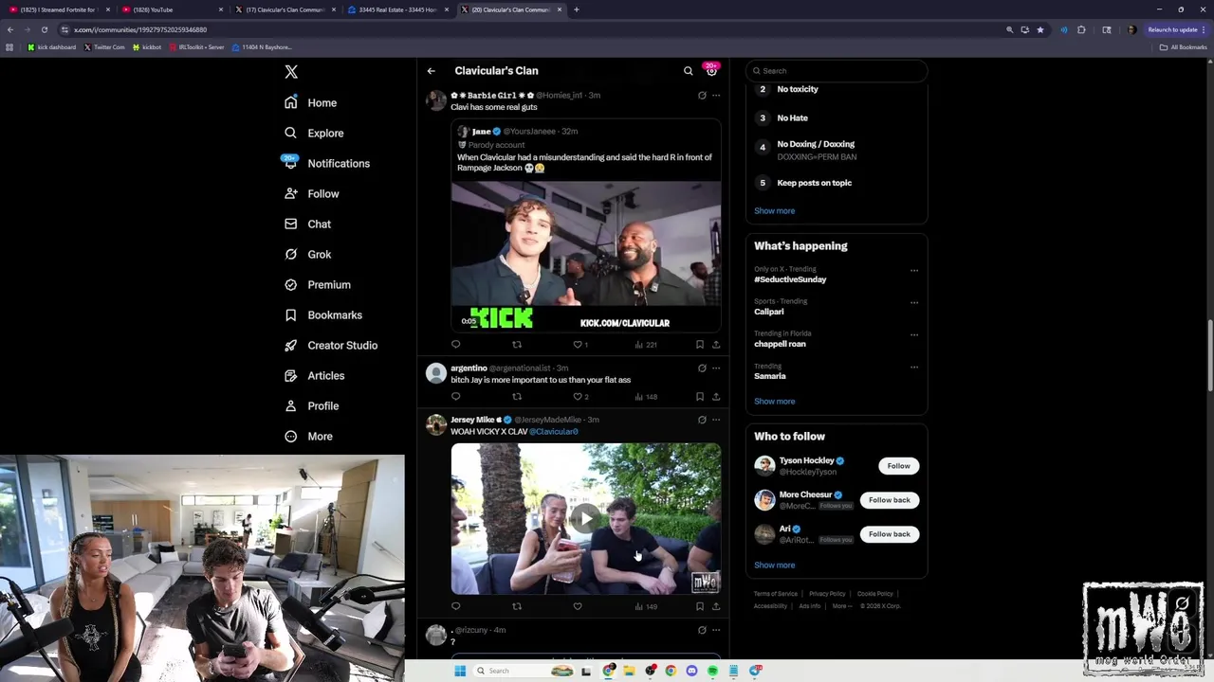Play the Kick Clavicular video
Image resolution: width=1214 pixels, height=682 pixels.
pyautogui.click(x=585, y=256)
